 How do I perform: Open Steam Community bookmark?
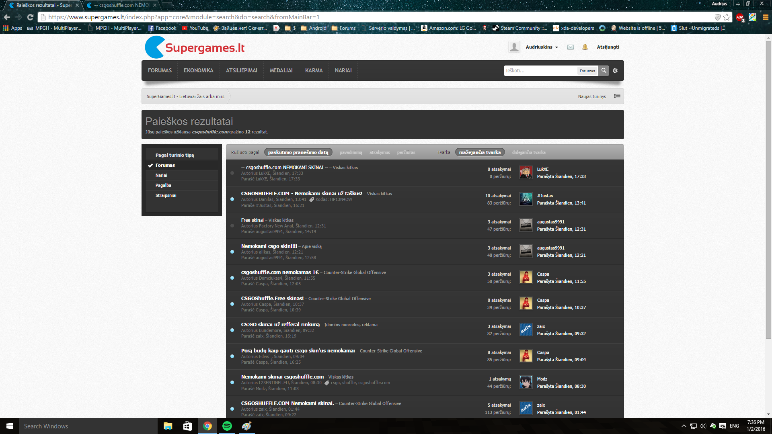pyautogui.click(x=520, y=28)
